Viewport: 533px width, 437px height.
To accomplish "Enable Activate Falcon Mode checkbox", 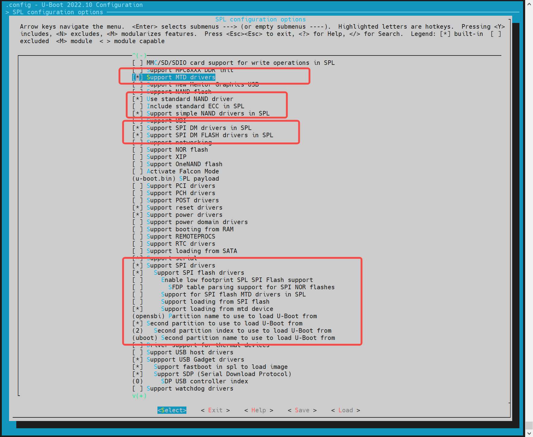I will tap(138, 171).
